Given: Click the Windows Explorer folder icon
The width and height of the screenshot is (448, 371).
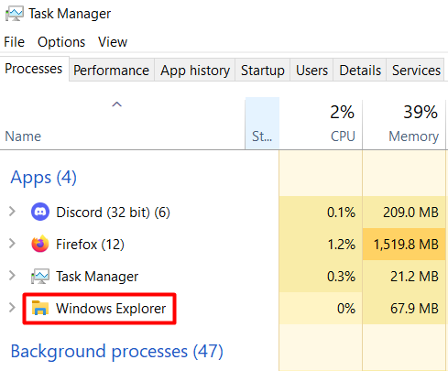Looking at the screenshot, I should tap(40, 308).
